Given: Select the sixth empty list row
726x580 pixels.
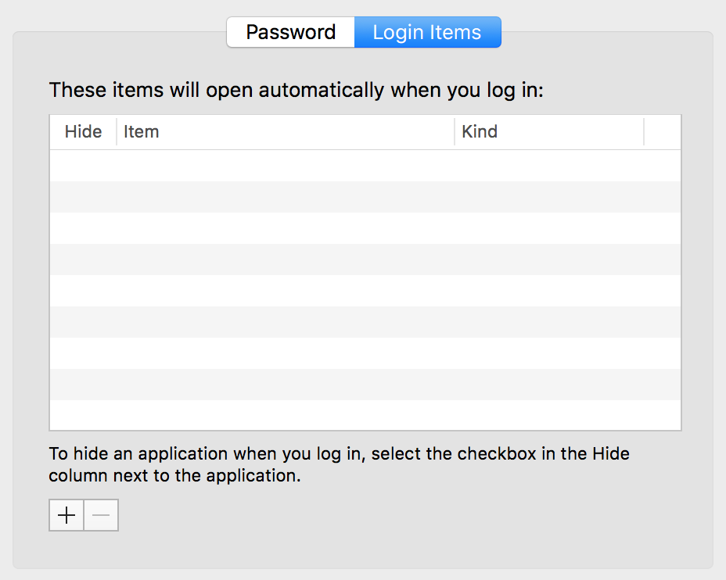Looking at the screenshot, I should point(365,322).
